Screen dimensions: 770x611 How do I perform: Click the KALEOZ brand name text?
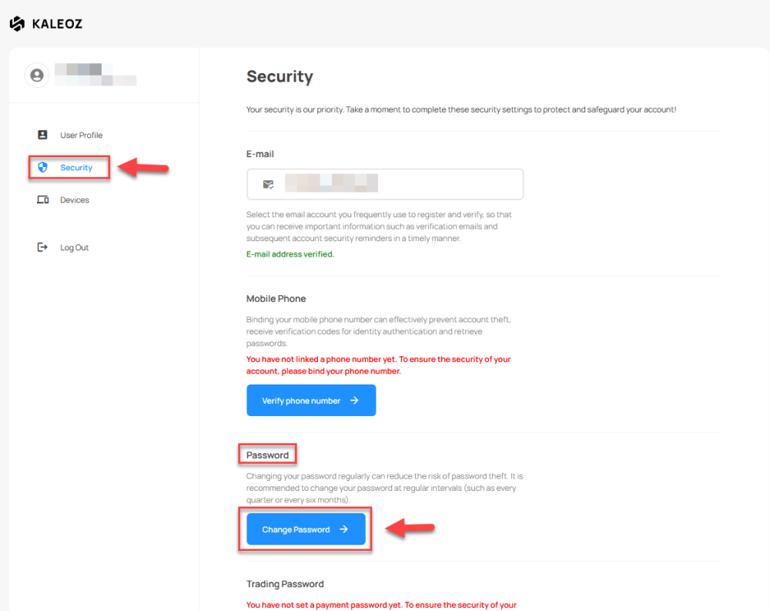point(57,24)
